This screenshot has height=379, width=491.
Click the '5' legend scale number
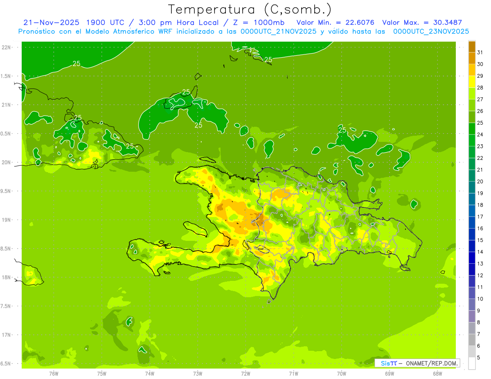point(478,358)
